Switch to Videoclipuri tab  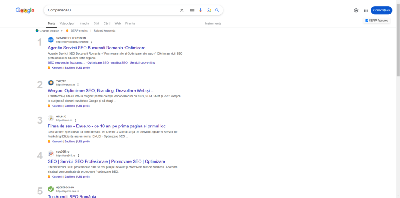click(x=68, y=23)
